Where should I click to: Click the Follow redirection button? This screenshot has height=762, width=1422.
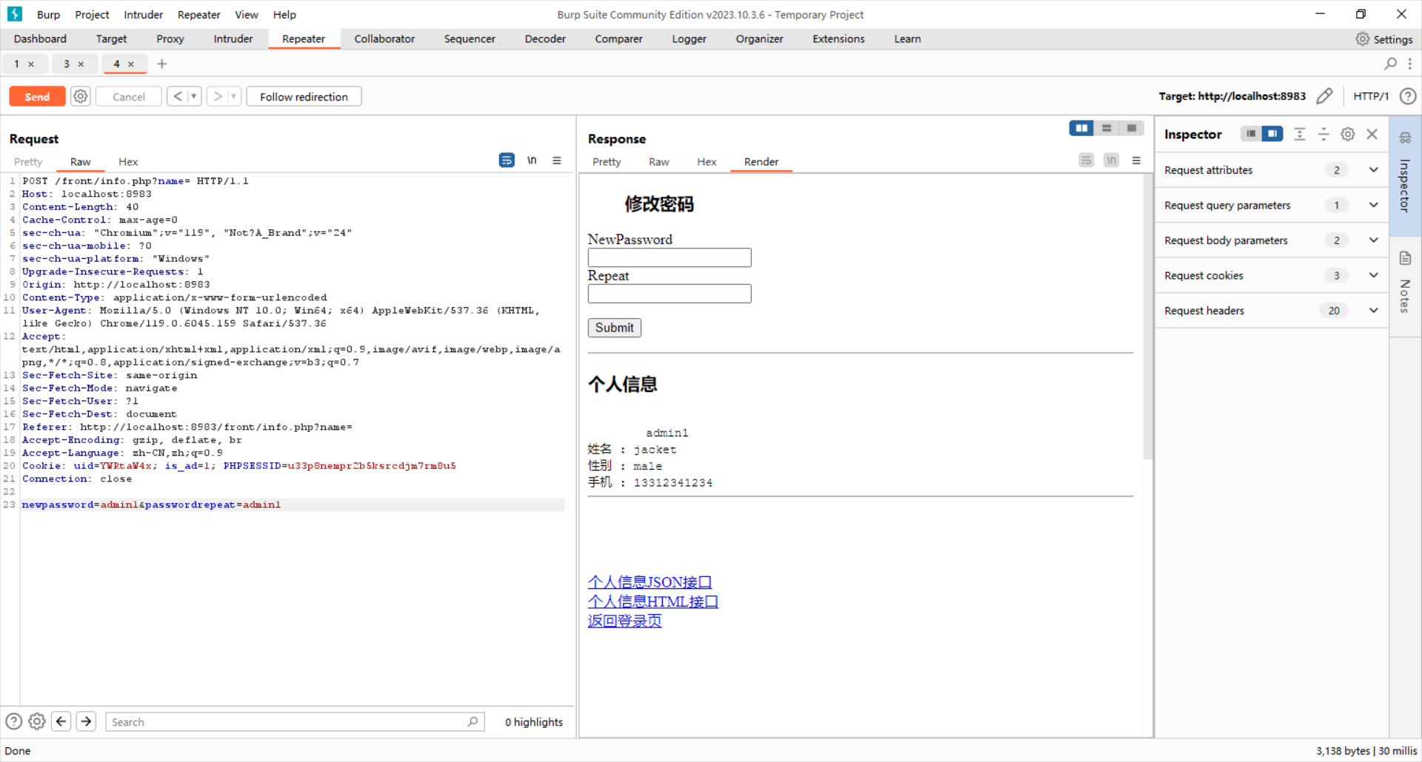(304, 97)
